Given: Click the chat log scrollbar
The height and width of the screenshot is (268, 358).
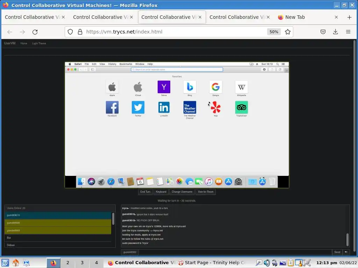Looking at the screenshot, I should (348, 240).
